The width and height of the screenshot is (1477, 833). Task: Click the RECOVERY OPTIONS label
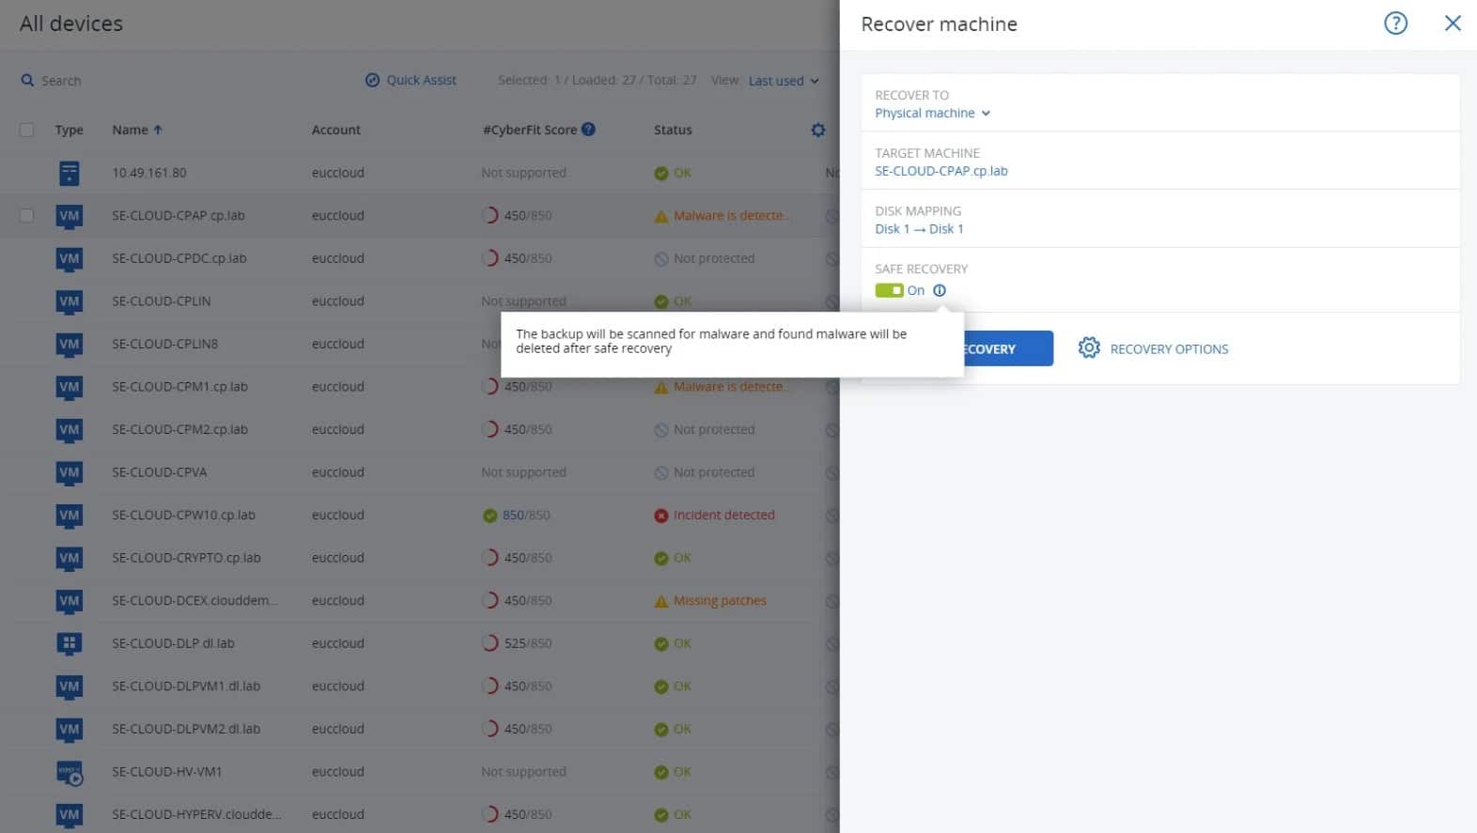click(1169, 349)
